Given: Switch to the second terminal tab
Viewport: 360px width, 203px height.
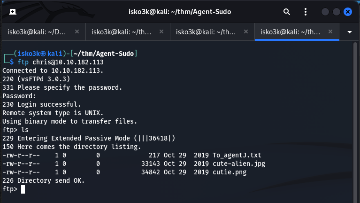Looking at the screenshot, I should [123, 32].
